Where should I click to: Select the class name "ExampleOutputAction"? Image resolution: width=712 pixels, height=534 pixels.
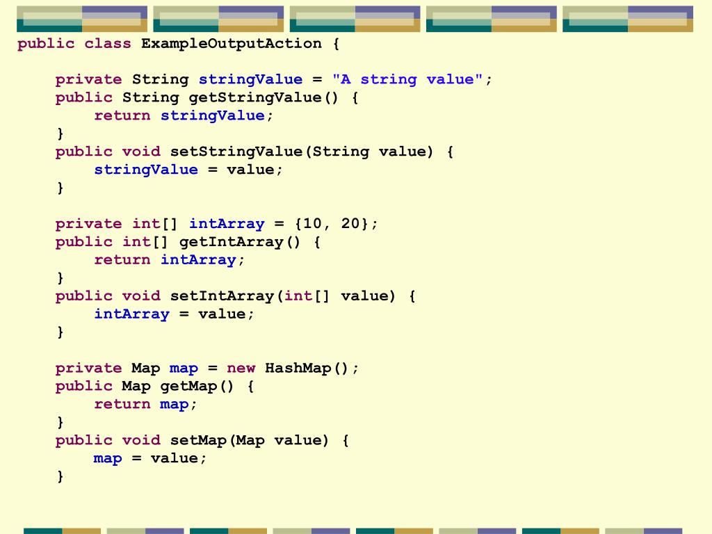click(231, 44)
